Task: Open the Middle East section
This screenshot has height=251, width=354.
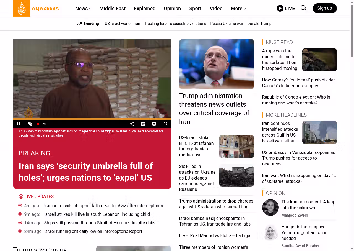Action: point(113,9)
